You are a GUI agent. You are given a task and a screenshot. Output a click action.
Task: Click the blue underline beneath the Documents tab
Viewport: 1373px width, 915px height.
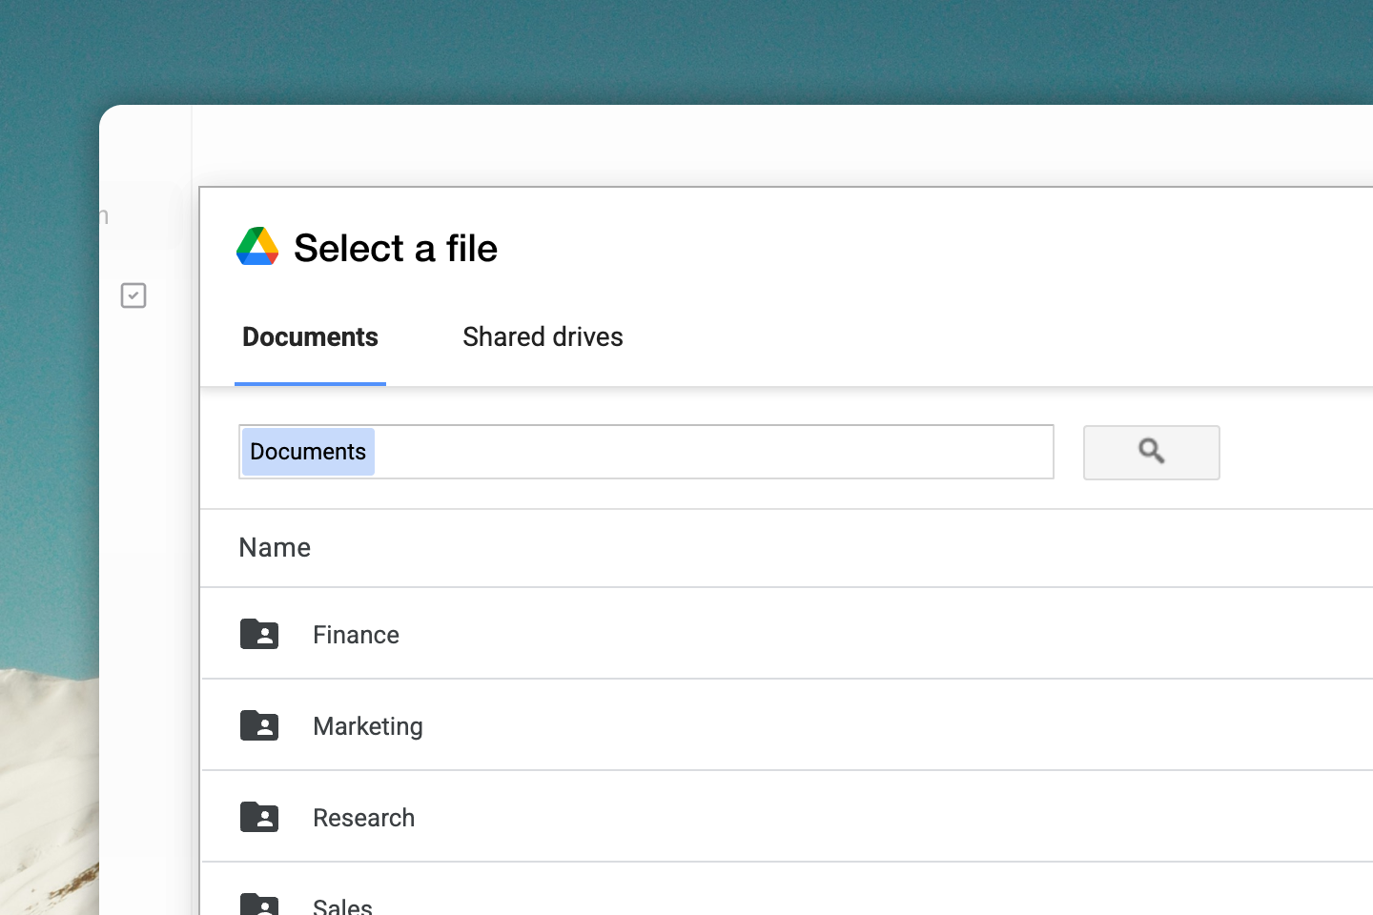[310, 381]
